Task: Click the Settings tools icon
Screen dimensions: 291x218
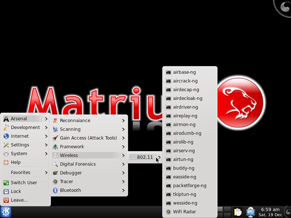Action: [6, 145]
